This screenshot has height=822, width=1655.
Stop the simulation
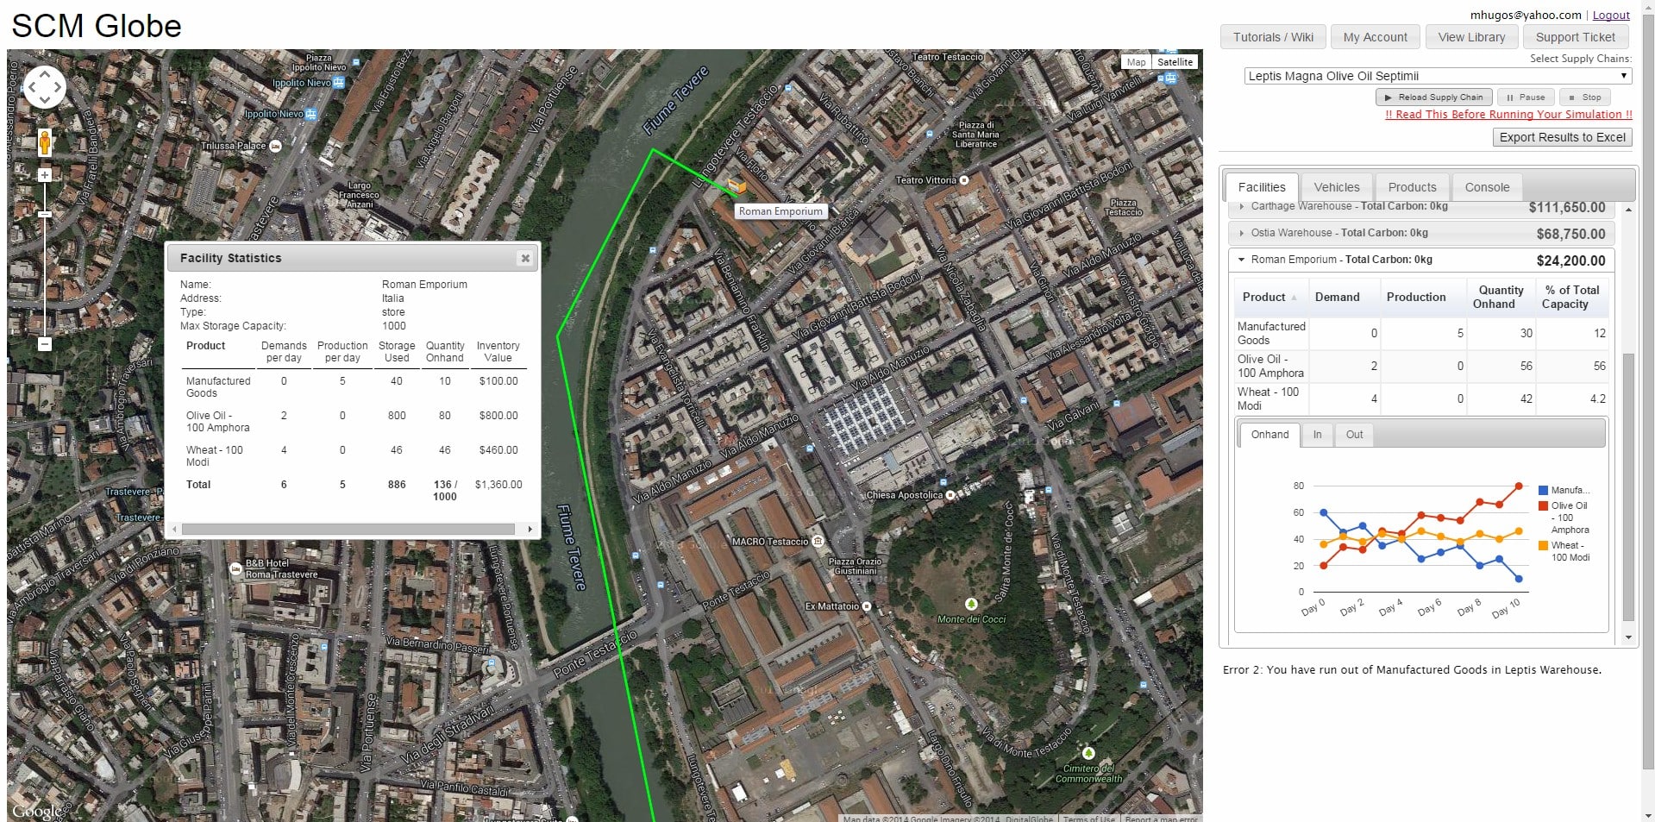(x=1584, y=97)
